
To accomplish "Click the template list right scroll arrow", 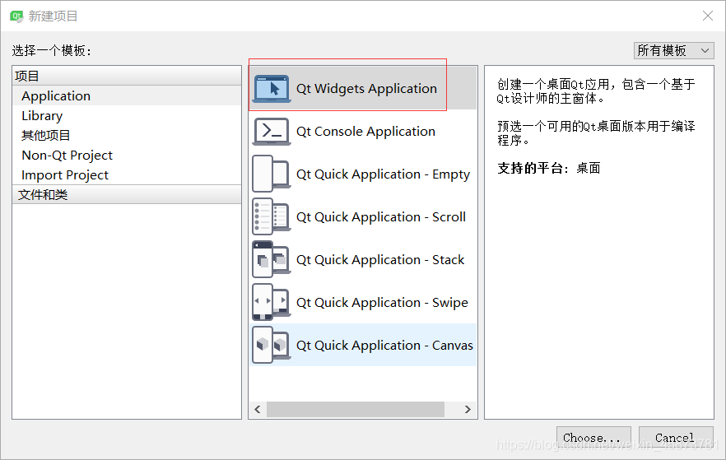I will click(468, 409).
